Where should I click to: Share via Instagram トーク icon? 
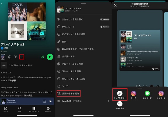134,94
